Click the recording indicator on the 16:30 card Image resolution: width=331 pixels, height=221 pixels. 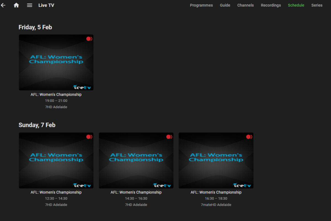pos(249,137)
